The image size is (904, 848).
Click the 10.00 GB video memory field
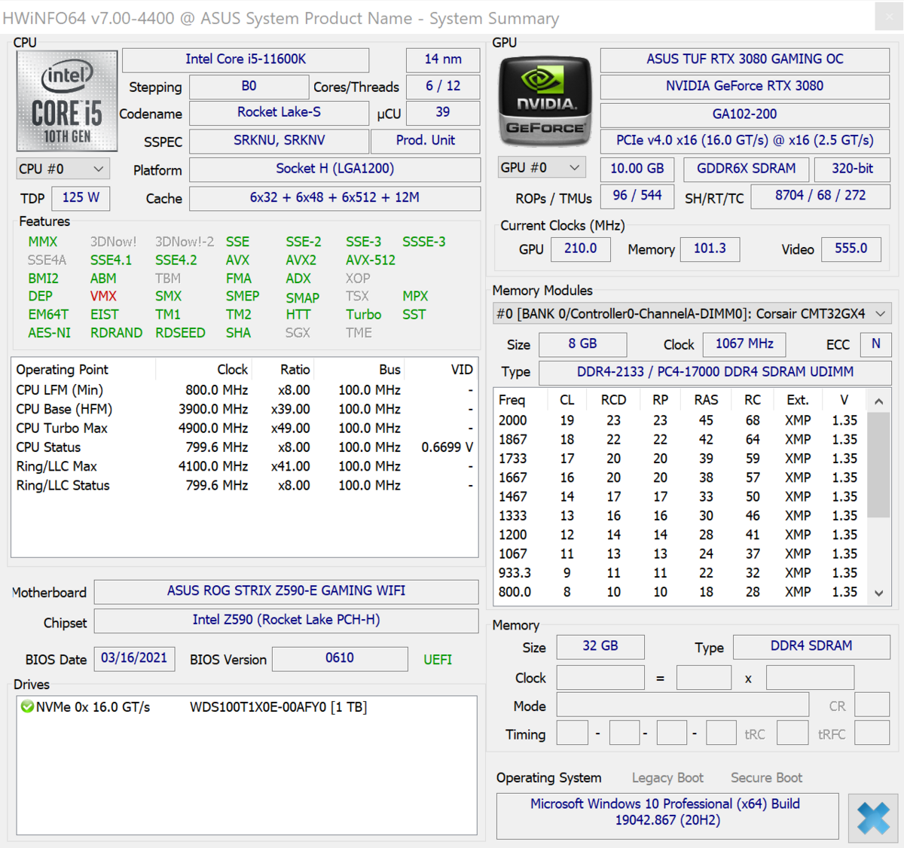637,169
